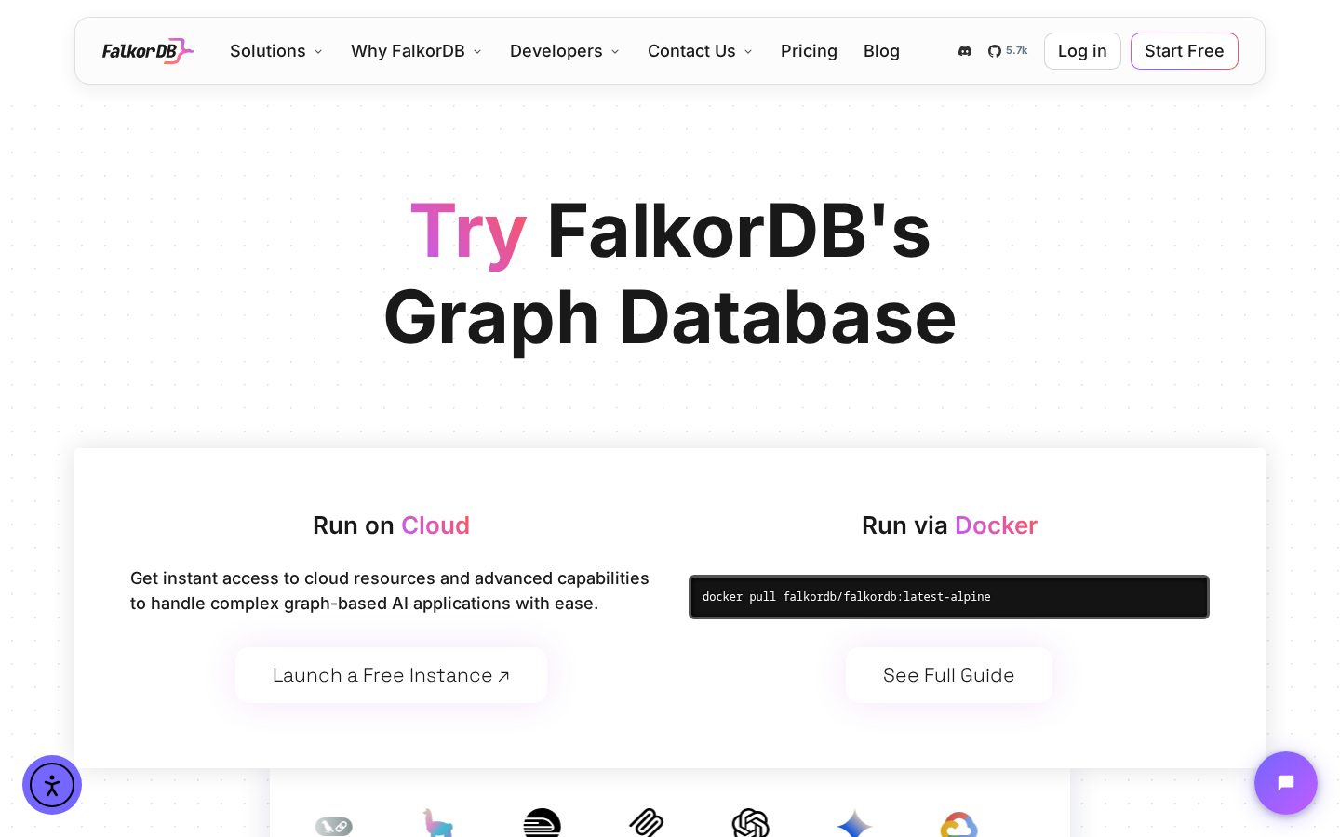Expand the Why FalkorDB menu
1340x837 pixels.
(416, 51)
